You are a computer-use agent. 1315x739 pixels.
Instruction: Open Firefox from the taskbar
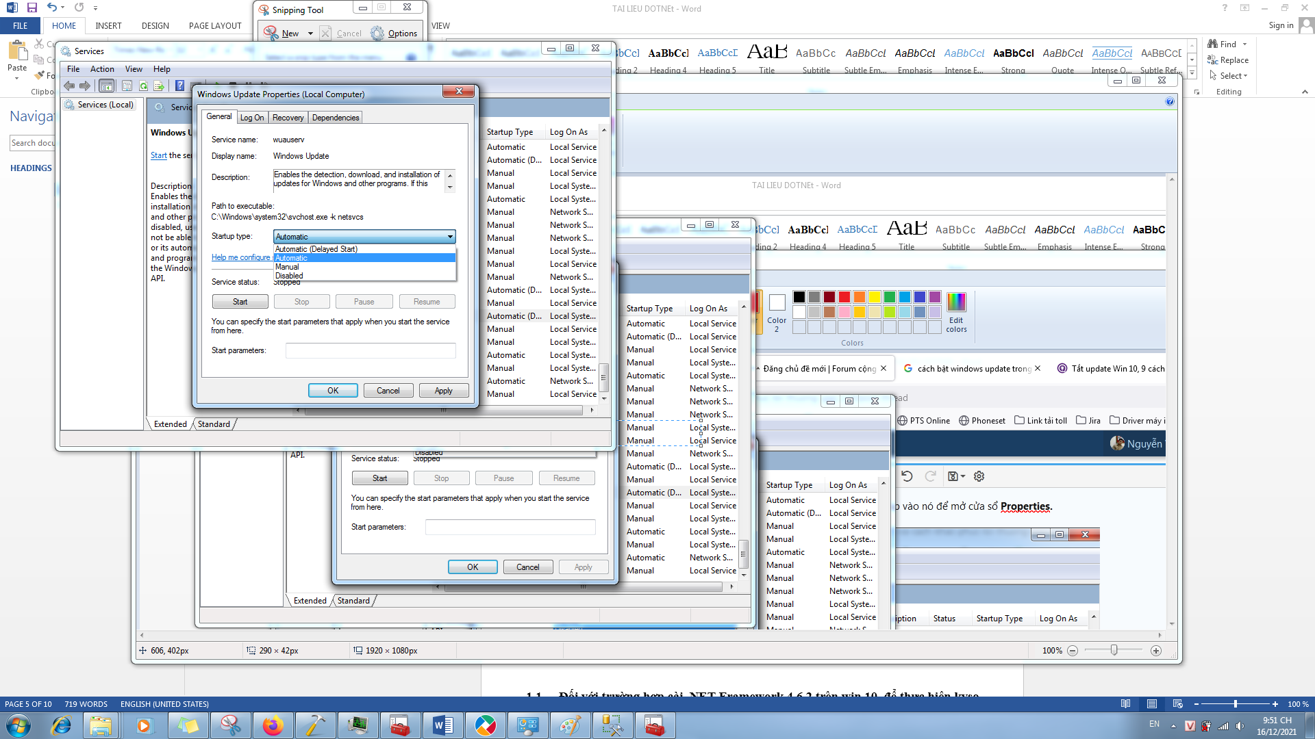(x=273, y=725)
